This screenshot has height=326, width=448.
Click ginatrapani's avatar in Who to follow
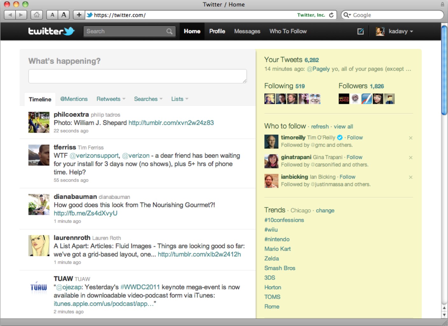pos(271,161)
